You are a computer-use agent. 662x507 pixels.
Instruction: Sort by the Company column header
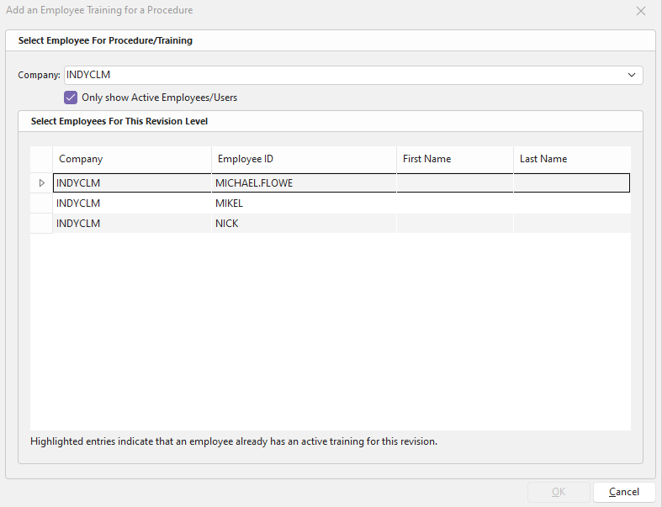131,159
